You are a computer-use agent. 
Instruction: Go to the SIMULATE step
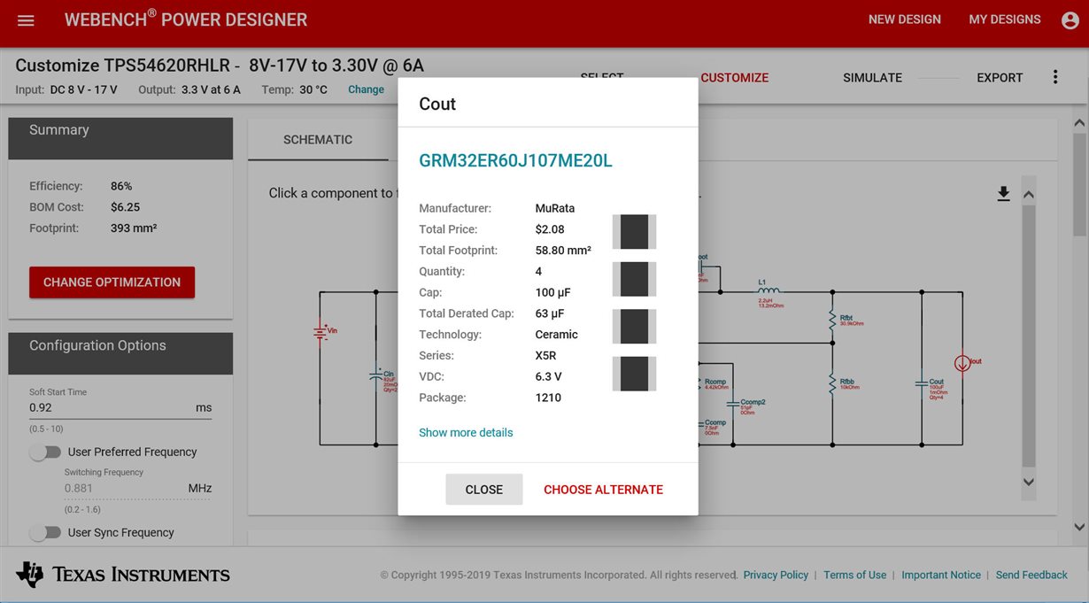tap(872, 77)
